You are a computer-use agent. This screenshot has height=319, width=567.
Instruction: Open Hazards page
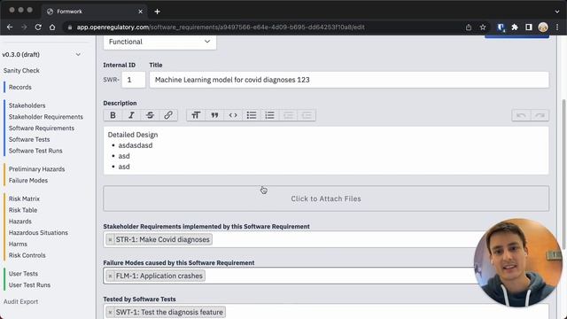click(20, 221)
